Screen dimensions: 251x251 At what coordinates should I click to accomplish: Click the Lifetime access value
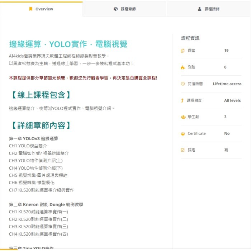(227, 84)
